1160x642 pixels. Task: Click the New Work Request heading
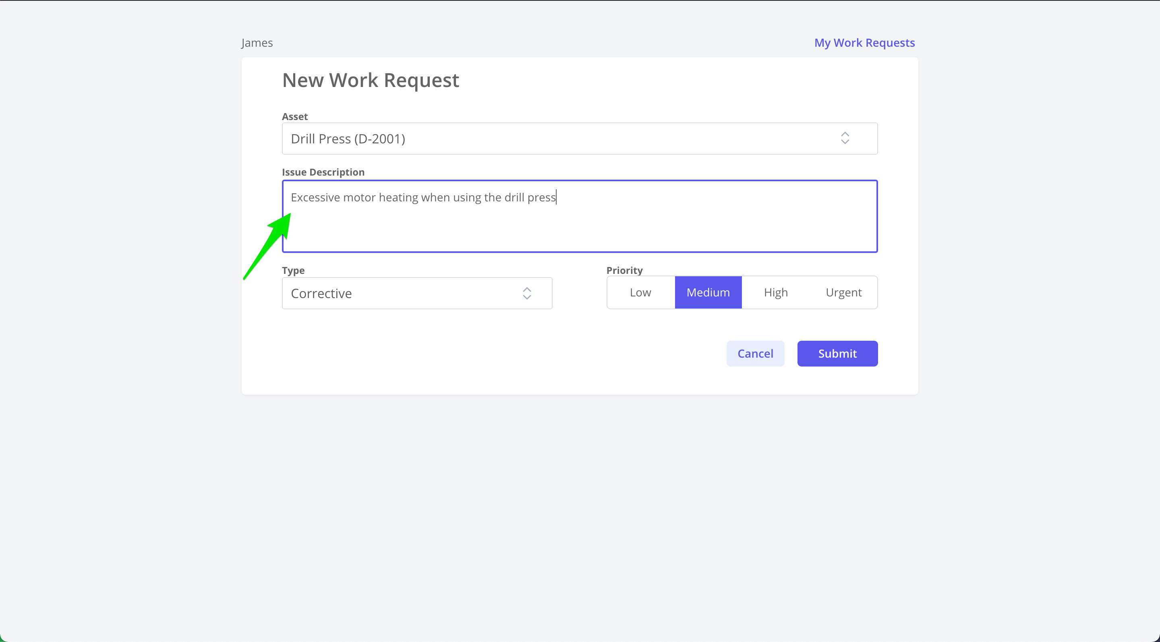coord(371,80)
